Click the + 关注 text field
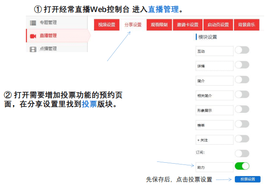The width and height of the screenshot is (278, 186). [214, 139]
